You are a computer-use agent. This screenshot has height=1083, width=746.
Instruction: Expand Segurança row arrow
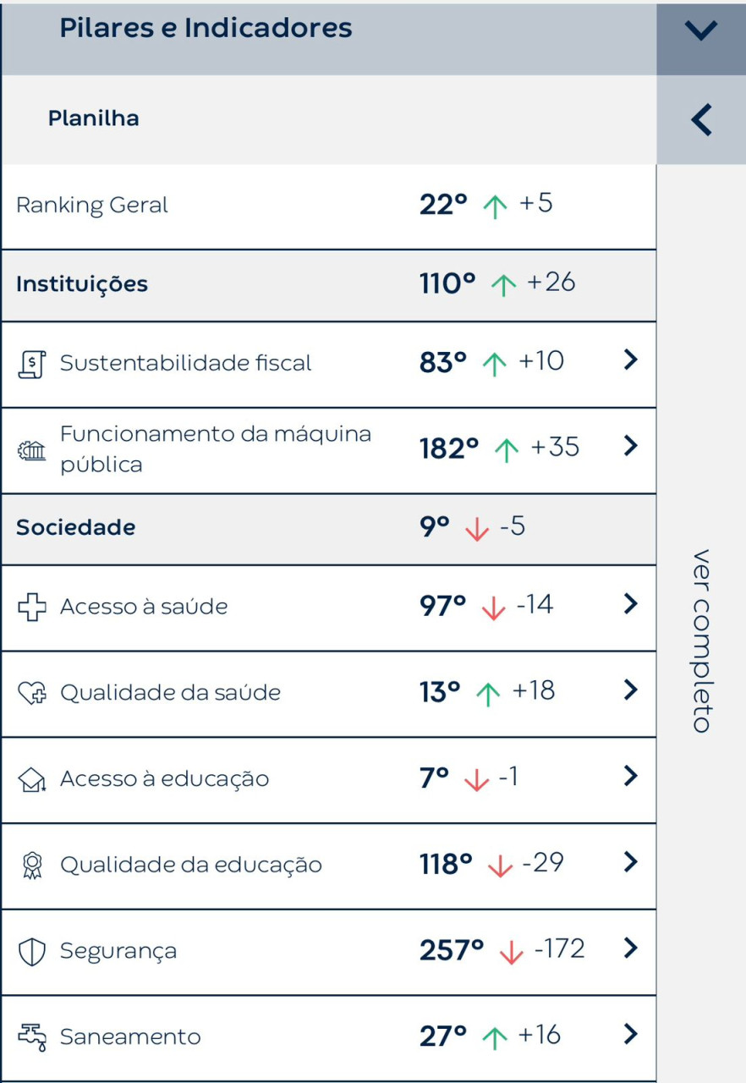pyautogui.click(x=630, y=947)
